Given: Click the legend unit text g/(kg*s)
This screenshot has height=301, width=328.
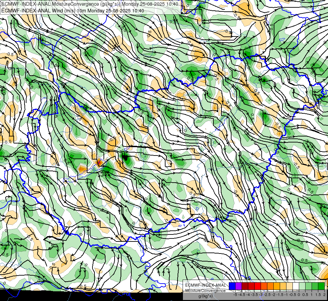Looking at the screenshot, I should (205, 296).
